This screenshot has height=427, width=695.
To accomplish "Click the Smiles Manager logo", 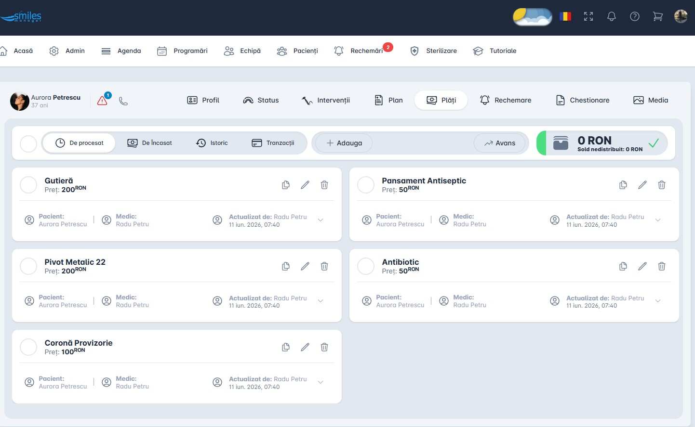I will (21, 17).
